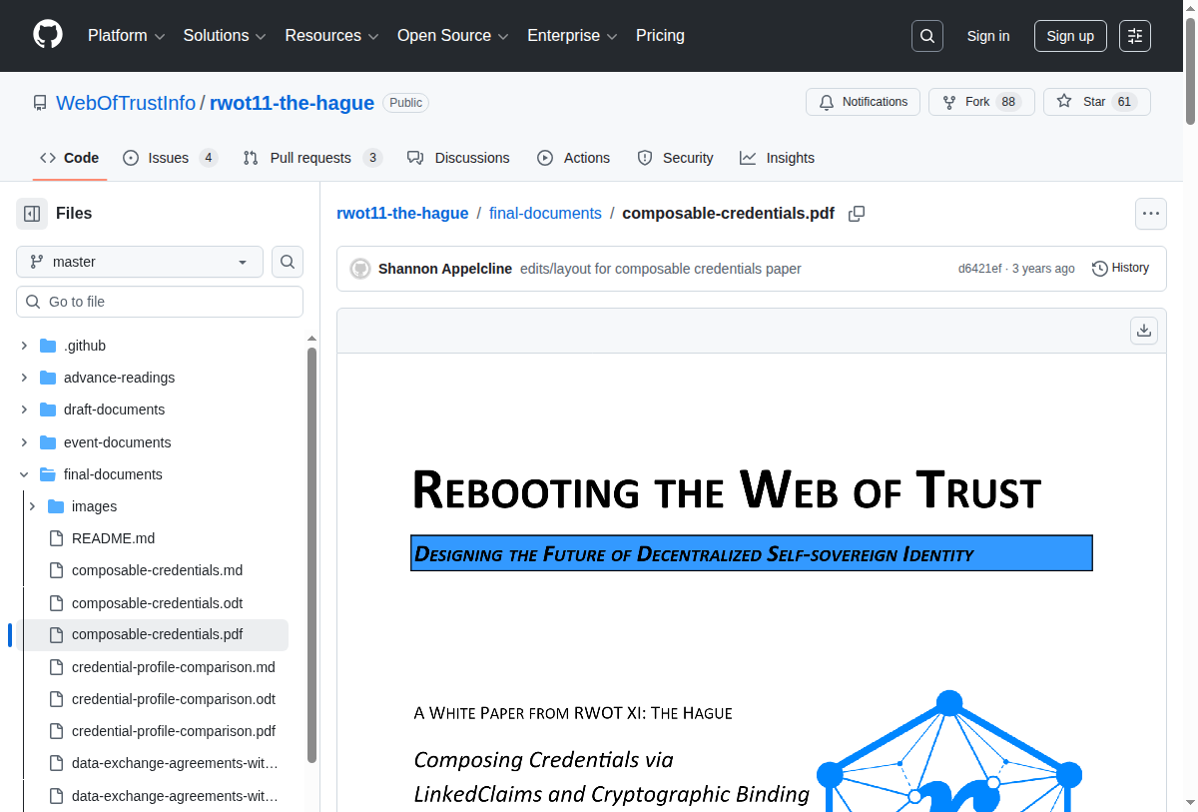The height and width of the screenshot is (812, 1198).
Task: Open the master branch dropdown
Action: pos(140,262)
